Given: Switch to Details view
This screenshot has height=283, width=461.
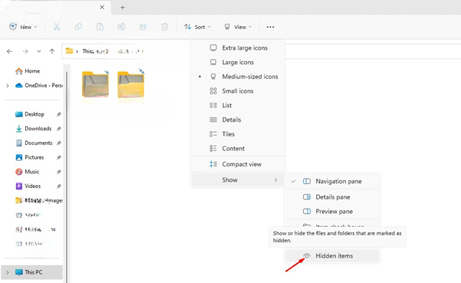Looking at the screenshot, I should point(238,120).
